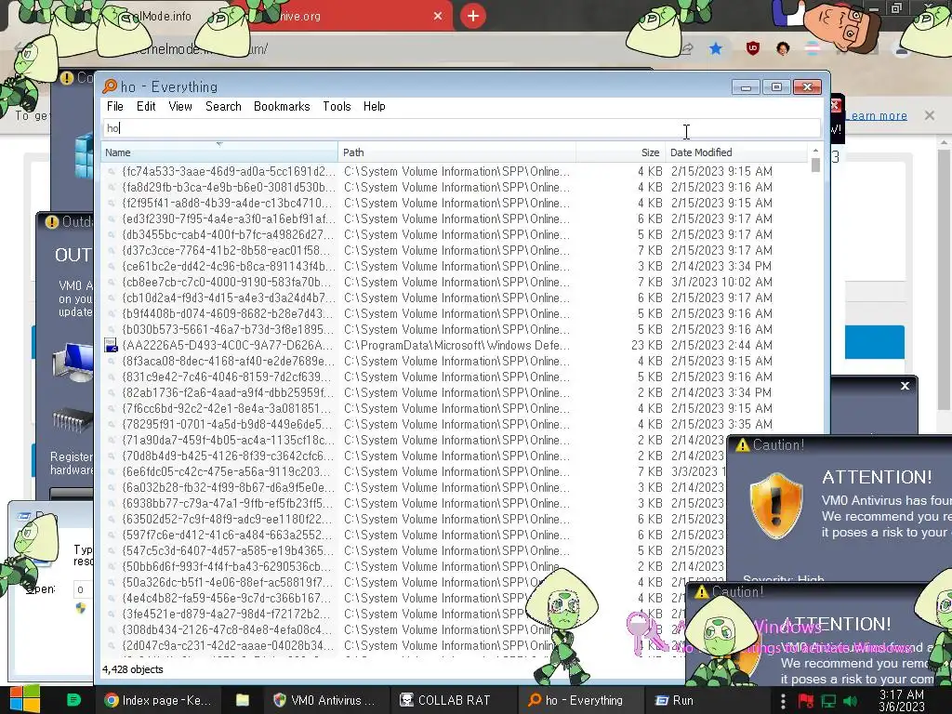
Task: Open the green app icon on taskbar
Action: (73, 699)
